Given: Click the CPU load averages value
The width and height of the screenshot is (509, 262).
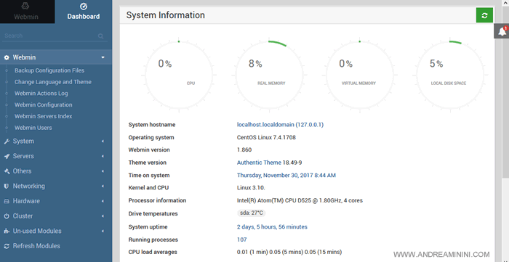Looking at the screenshot, I should coord(289,252).
